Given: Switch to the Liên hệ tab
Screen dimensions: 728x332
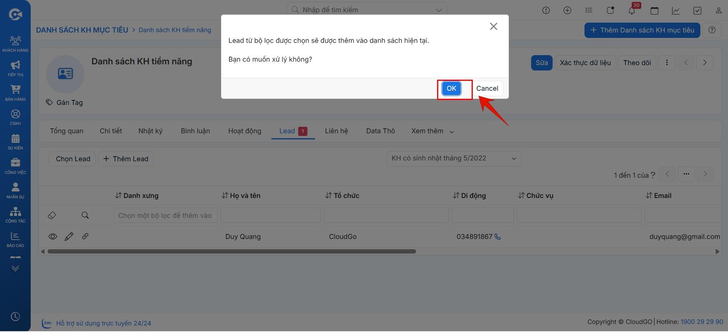Looking at the screenshot, I should coord(336,131).
